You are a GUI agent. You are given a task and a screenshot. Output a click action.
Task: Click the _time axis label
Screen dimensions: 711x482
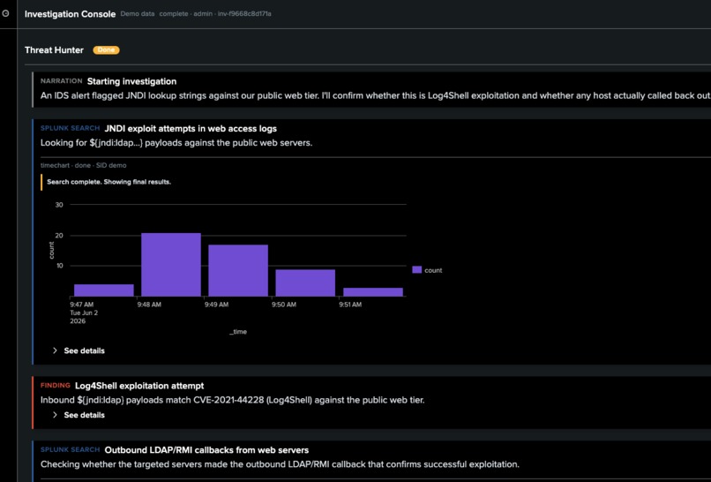pyautogui.click(x=238, y=332)
